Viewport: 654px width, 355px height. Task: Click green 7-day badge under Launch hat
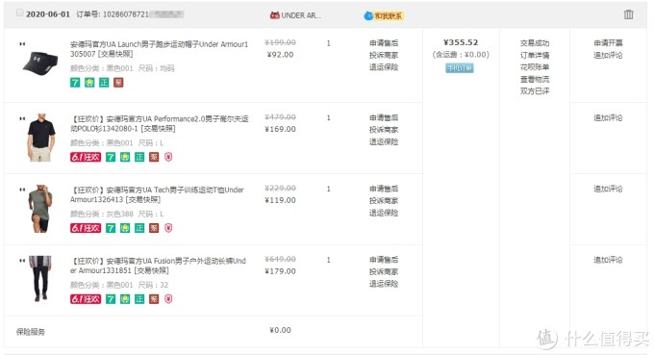click(75, 83)
